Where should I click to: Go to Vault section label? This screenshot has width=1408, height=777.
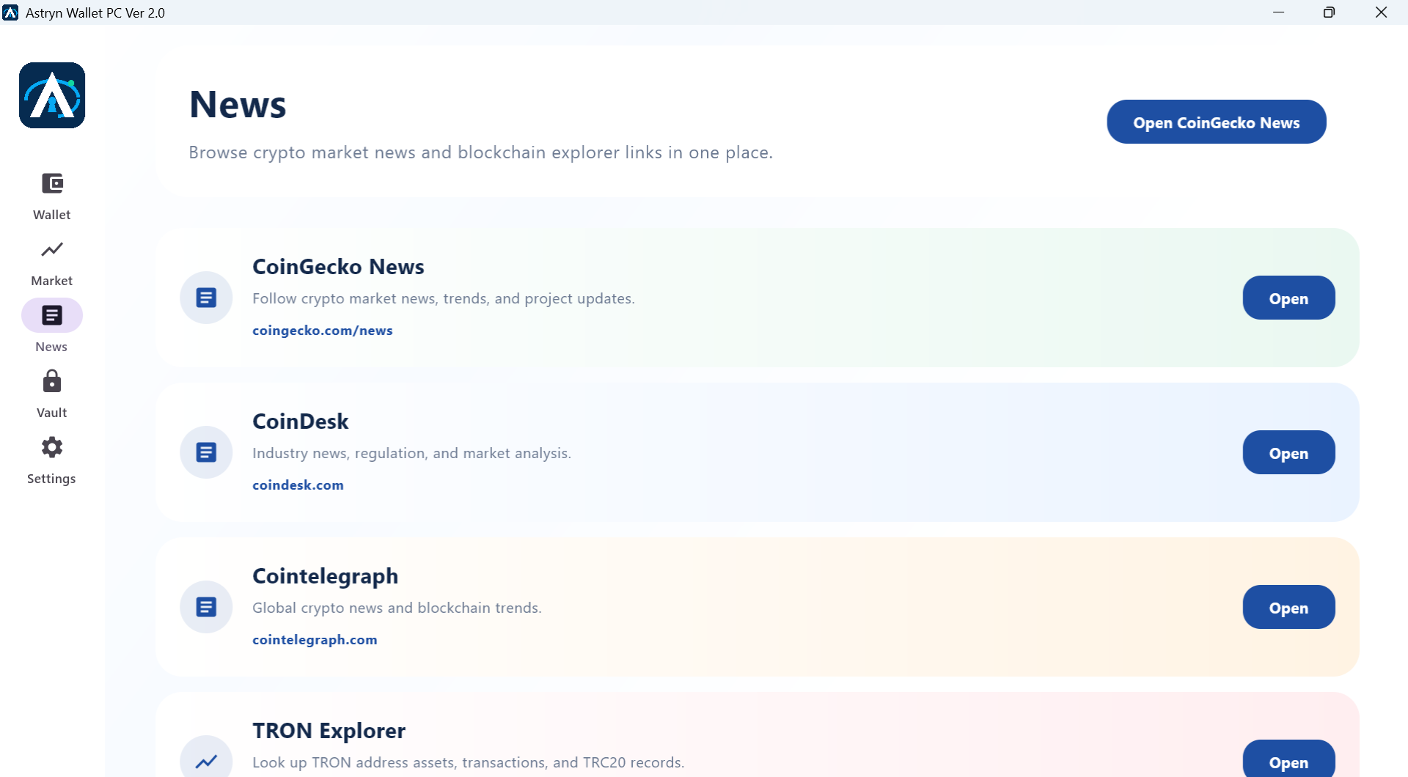pyautogui.click(x=52, y=413)
